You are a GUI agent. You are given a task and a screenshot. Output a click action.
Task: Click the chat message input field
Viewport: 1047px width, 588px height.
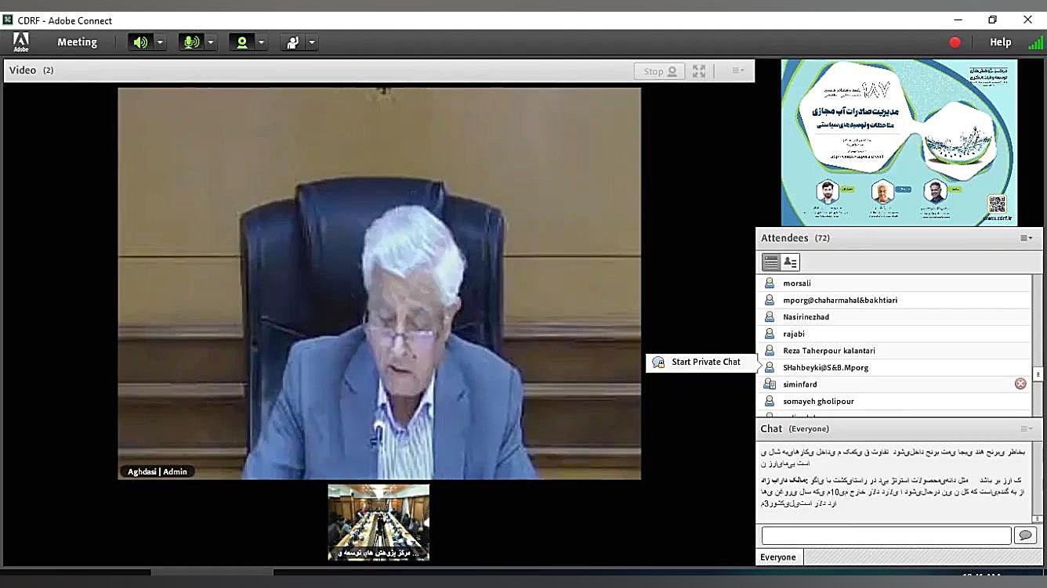pos(886,536)
